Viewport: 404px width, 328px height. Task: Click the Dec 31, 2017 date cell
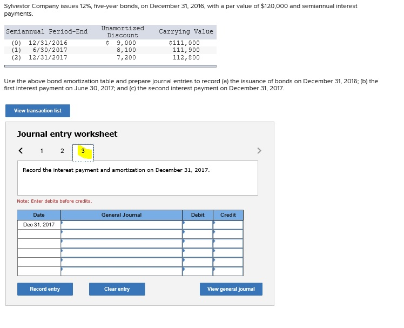[39, 225]
